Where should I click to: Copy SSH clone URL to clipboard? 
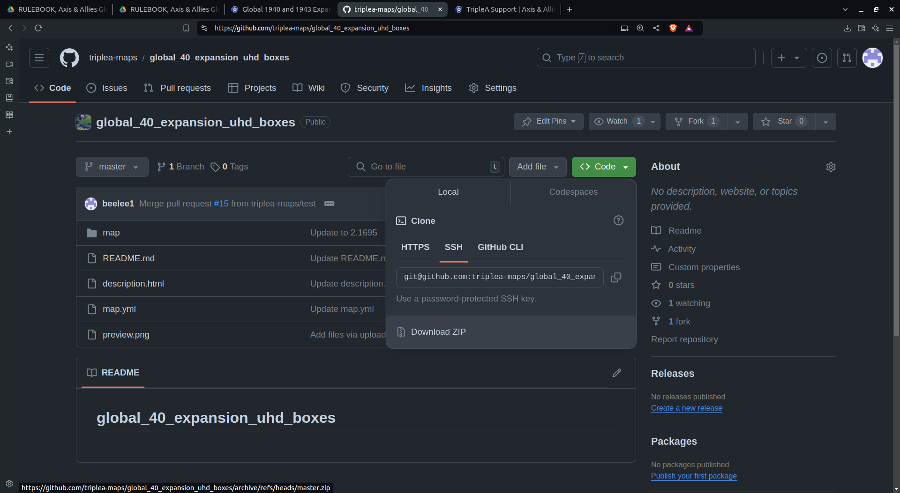click(616, 277)
